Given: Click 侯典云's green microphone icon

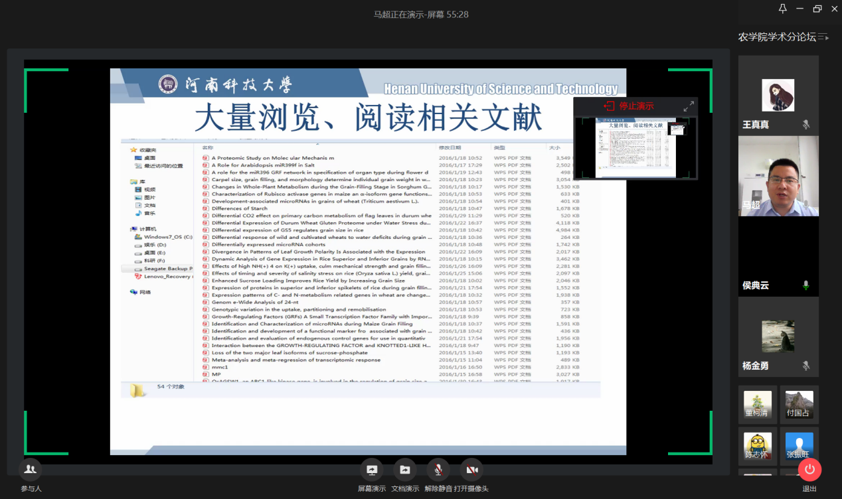Looking at the screenshot, I should [806, 285].
